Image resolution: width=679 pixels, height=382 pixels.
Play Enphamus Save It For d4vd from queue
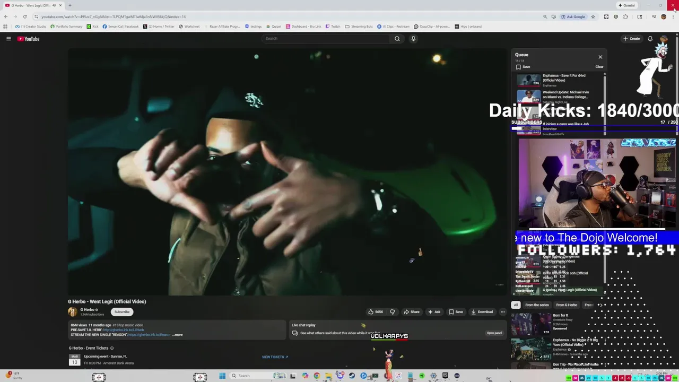(560, 80)
